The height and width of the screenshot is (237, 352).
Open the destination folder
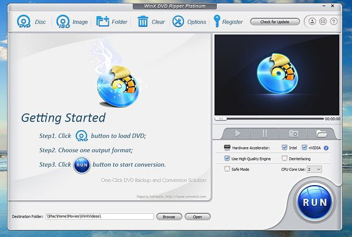[x=197, y=217]
